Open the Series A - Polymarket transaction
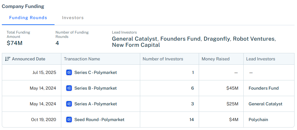 coord(96,104)
